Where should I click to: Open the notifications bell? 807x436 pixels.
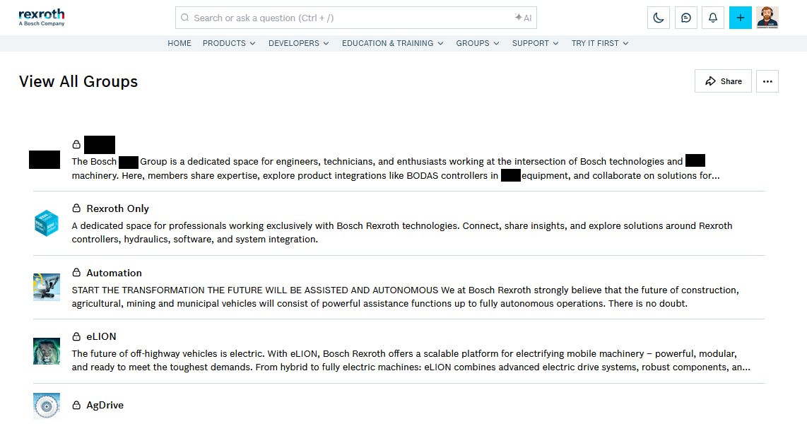pyautogui.click(x=713, y=18)
